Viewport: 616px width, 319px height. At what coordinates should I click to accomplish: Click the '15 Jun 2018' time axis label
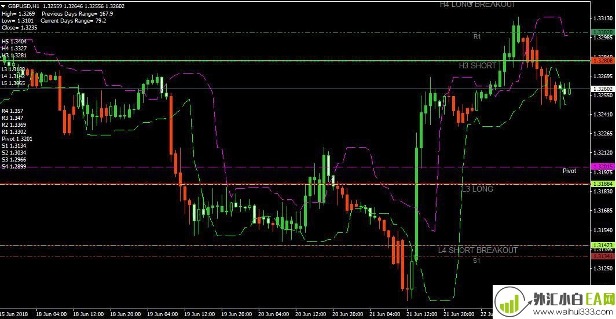(13, 315)
